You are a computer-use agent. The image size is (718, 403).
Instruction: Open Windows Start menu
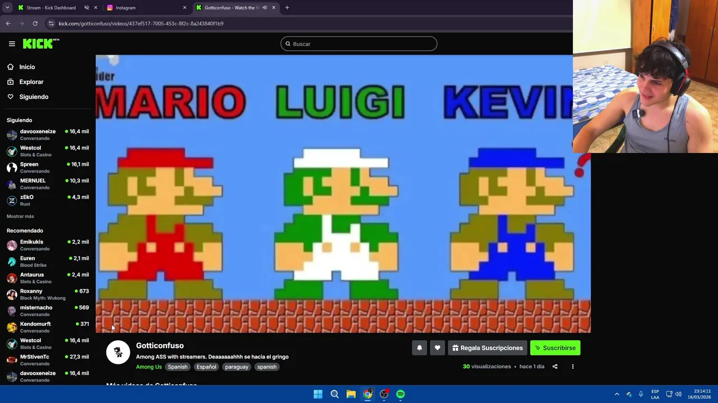pos(318,394)
